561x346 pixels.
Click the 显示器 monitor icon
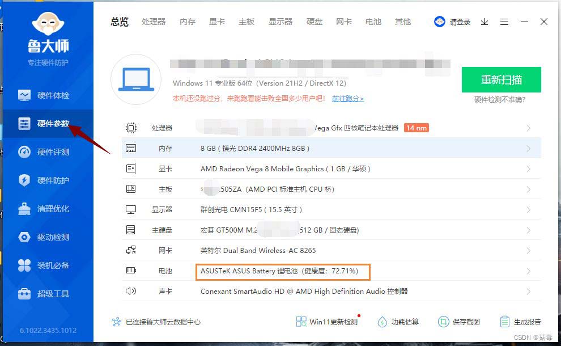131,209
